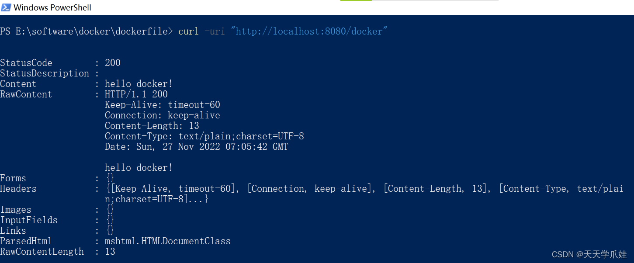Click the RawContentLength value 13
The height and width of the screenshot is (263, 634).
tap(110, 252)
